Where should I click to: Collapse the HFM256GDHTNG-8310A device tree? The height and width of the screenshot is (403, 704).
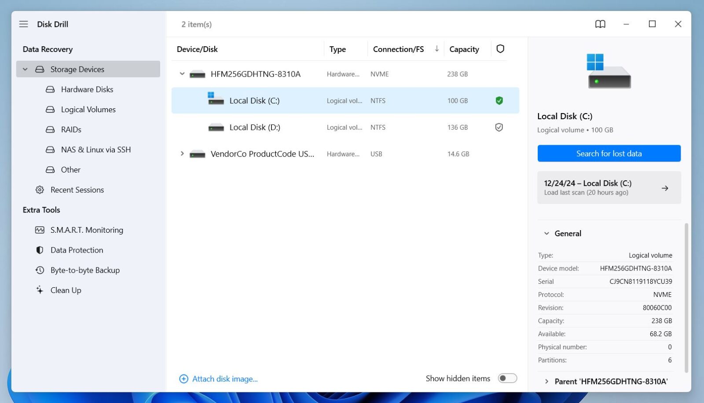tap(182, 73)
